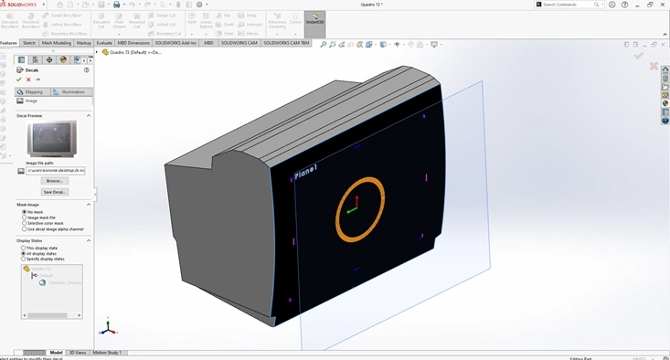Screen dimensions: 670x360
Task: Open Appearances color wheel in task pane
Action: coord(665,103)
